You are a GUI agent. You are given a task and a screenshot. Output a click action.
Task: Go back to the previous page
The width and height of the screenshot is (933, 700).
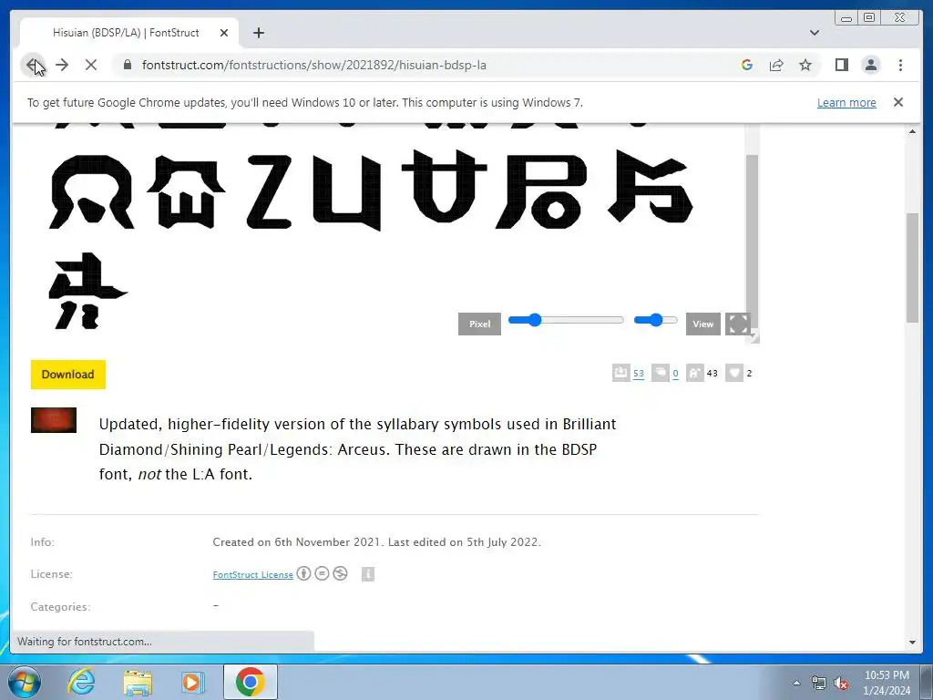pyautogui.click(x=33, y=65)
